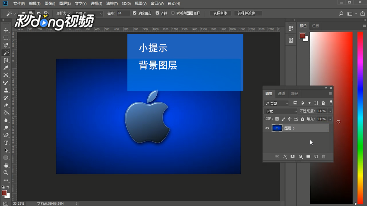
Task: Create new adjustment layer icon
Action: 301,156
